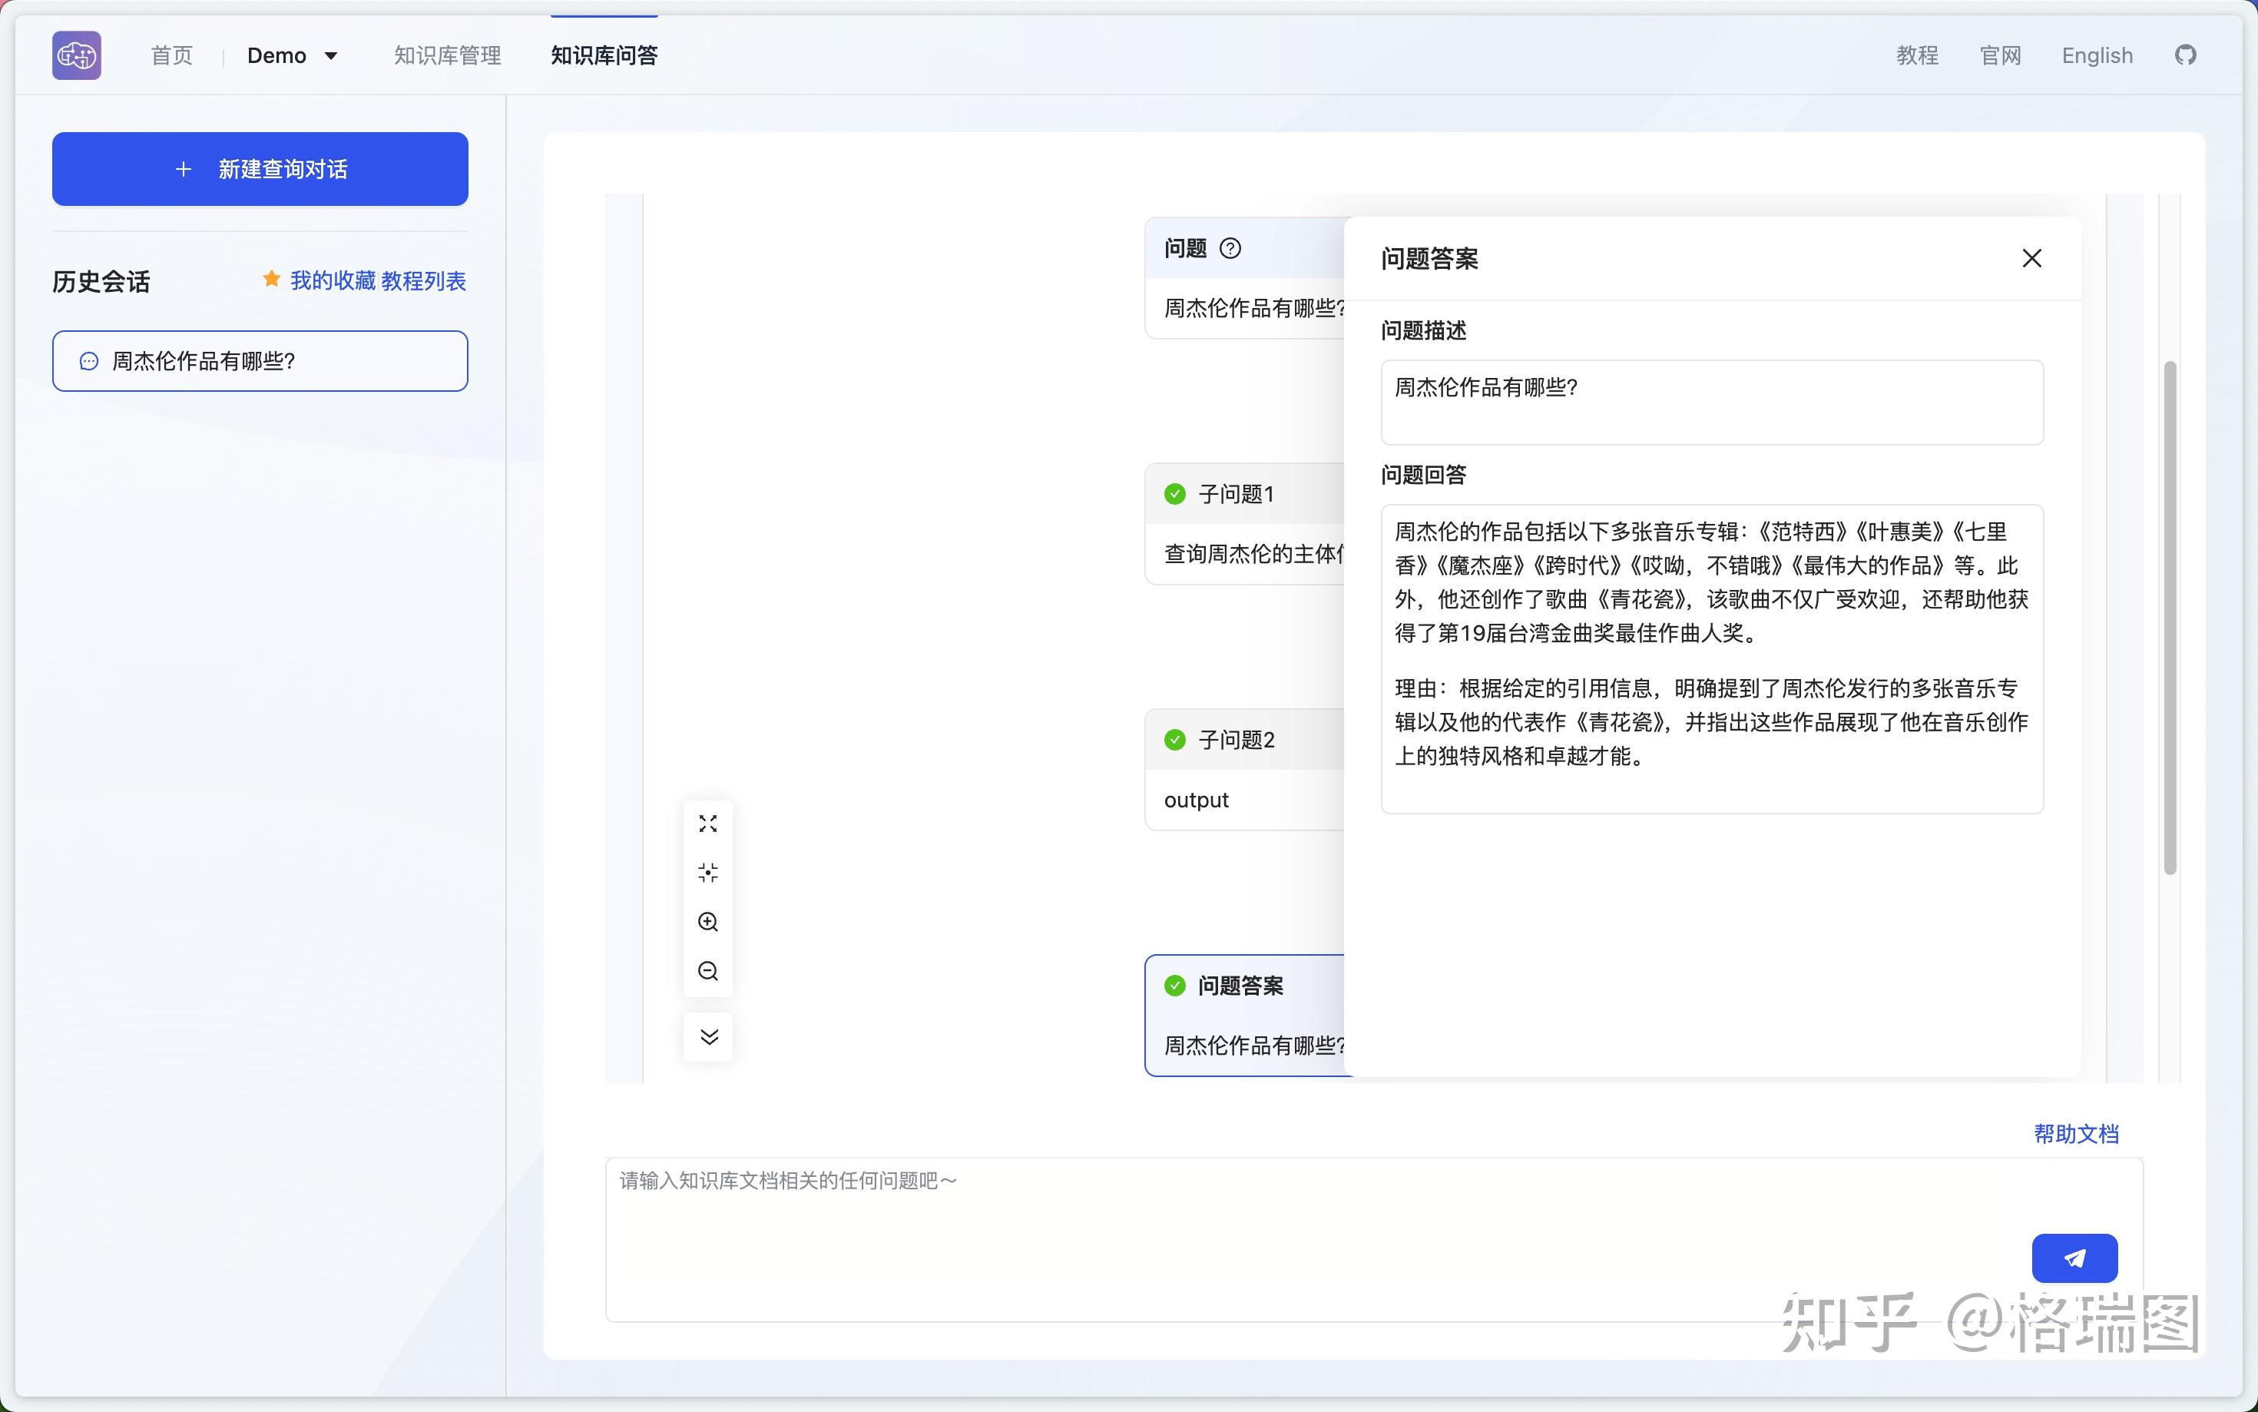2258x1412 pixels.
Task: Send the question using the paper-plane icon
Action: tap(2074, 1258)
